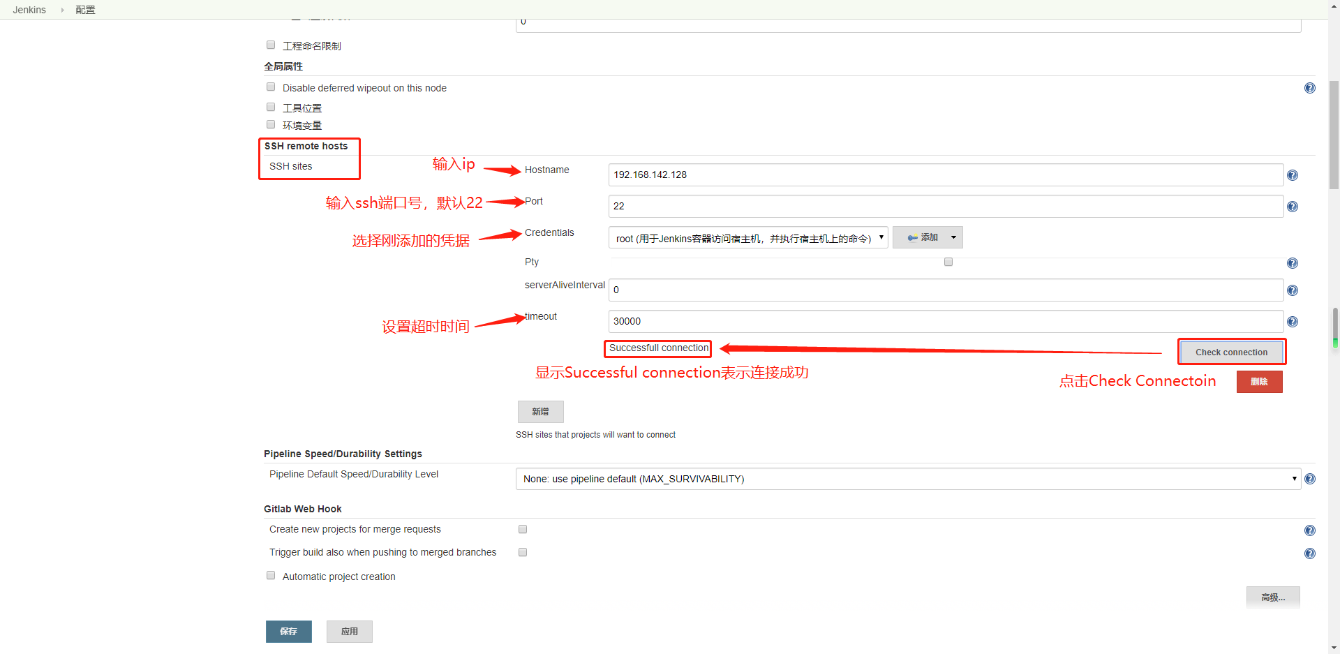Viewport: 1340px width, 654px height.
Task: Open help icon for Pty option
Action: tap(1293, 263)
